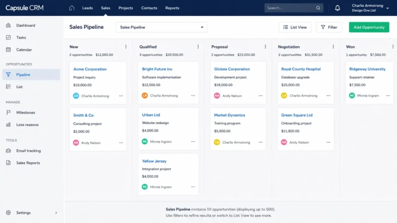
Task: Open notifications bell icon
Action: tap(337, 8)
